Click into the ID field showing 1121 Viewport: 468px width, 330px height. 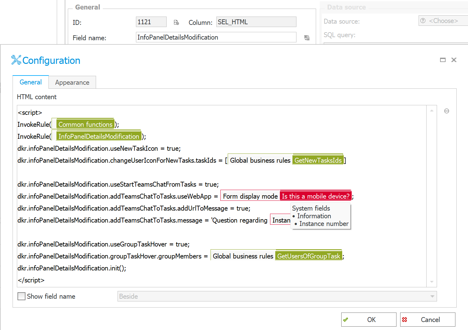[151, 22]
